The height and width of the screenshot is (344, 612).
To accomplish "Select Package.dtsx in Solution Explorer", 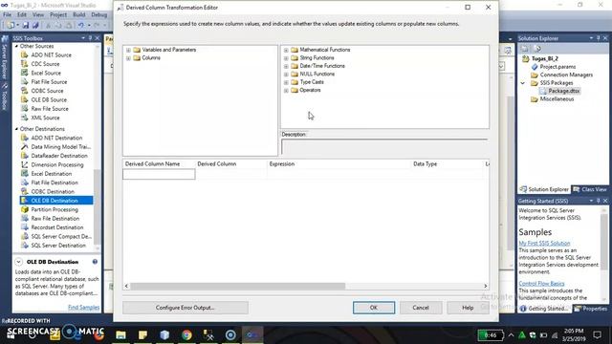I will coord(563,92).
